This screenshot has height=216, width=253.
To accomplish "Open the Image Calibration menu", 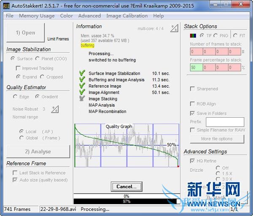I will coord(127,16).
